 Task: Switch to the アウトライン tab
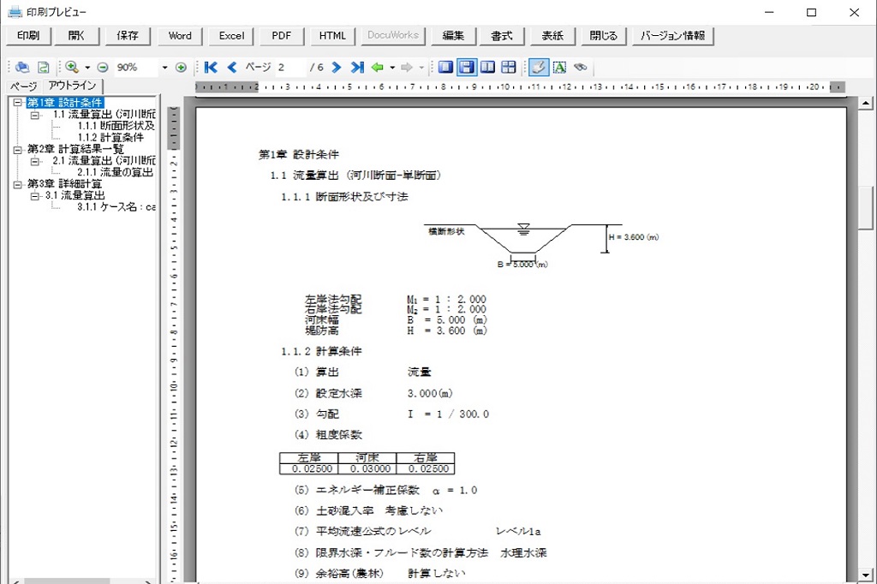[72, 86]
